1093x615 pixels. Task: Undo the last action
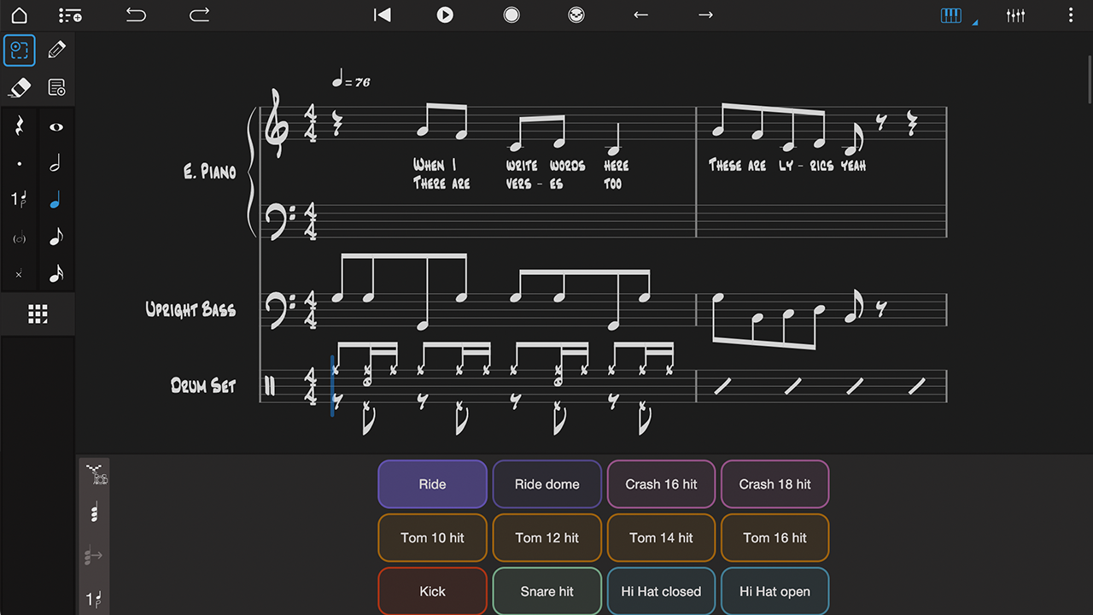136,15
